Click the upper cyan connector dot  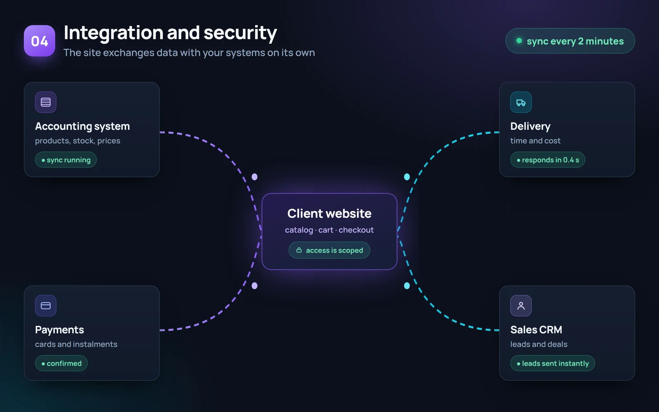pyautogui.click(x=407, y=177)
